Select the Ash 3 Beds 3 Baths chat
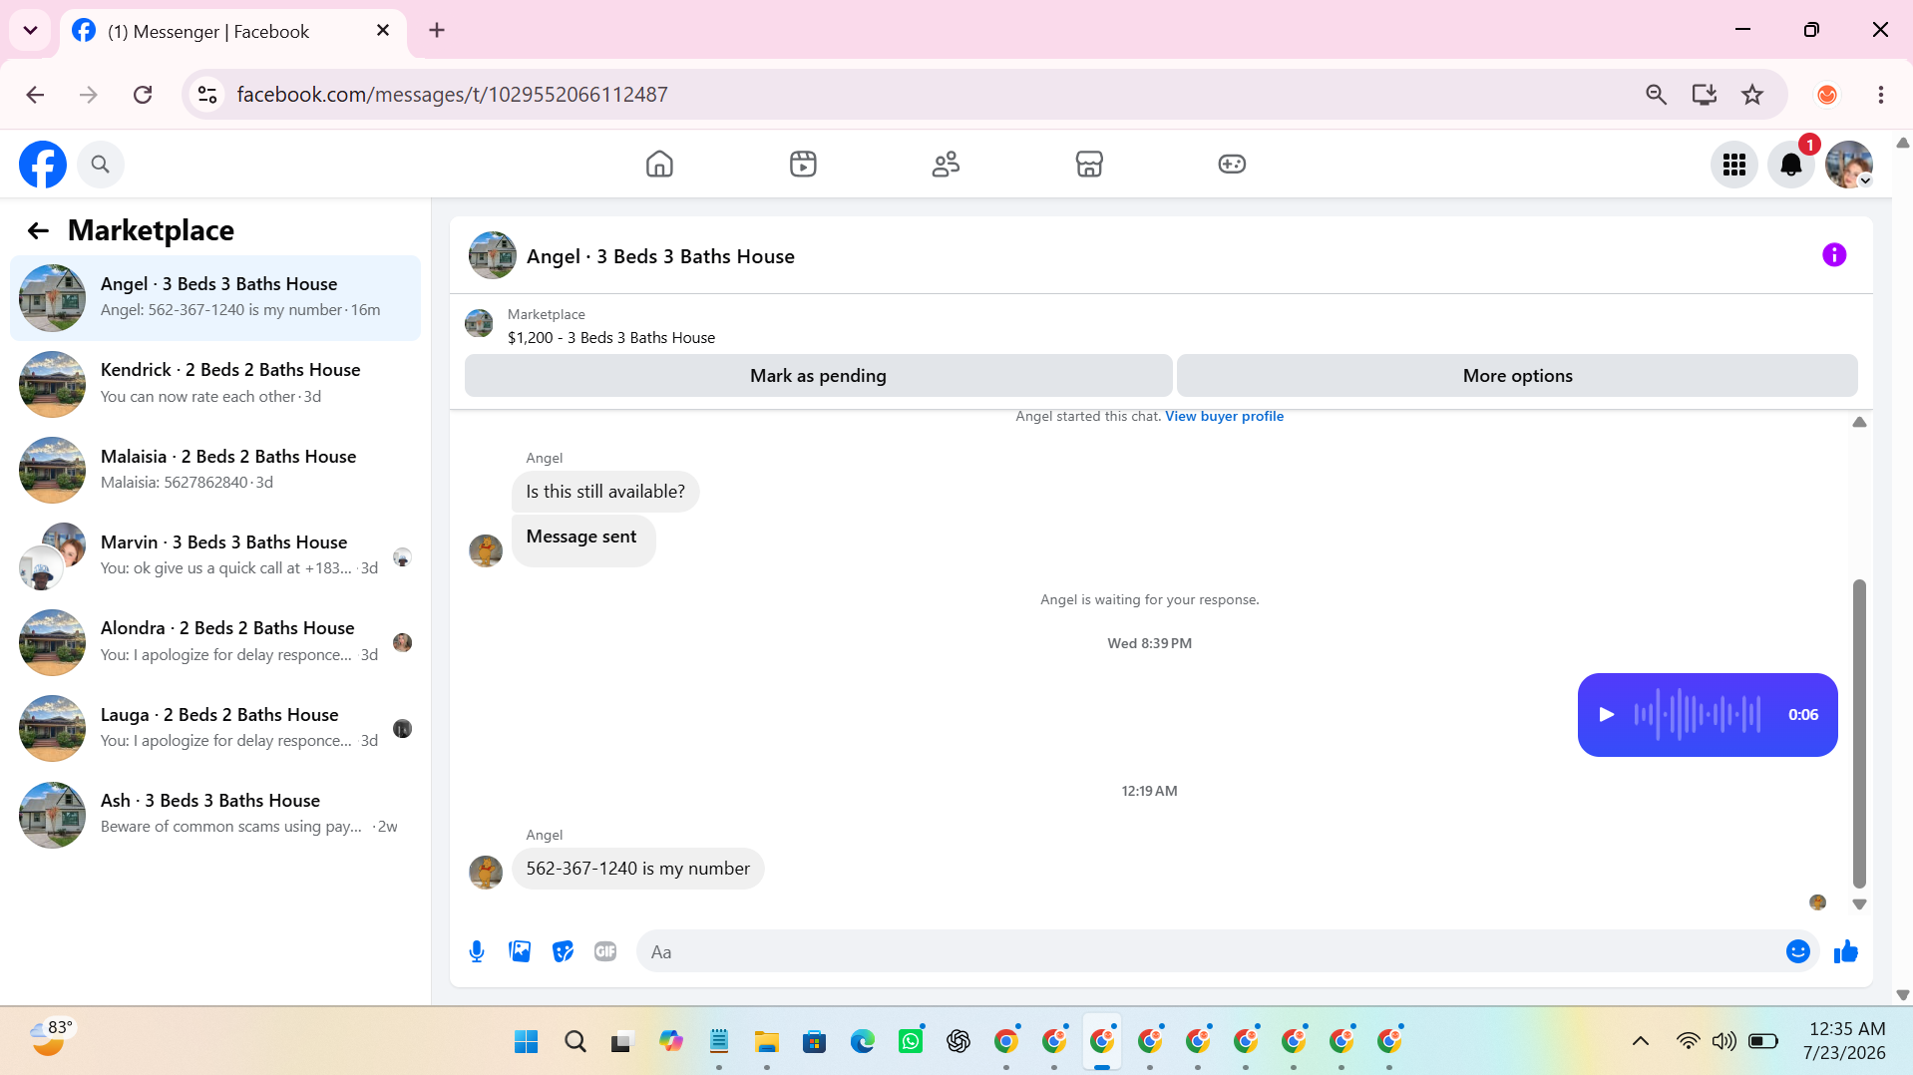Screen dimensions: 1913x1075 click(215, 814)
